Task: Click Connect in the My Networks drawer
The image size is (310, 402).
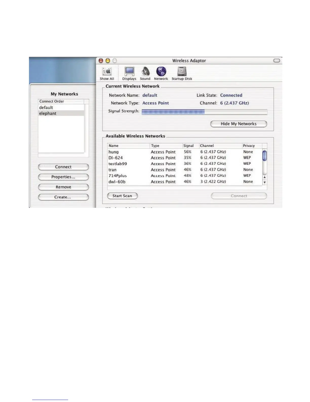Action: 63,167
